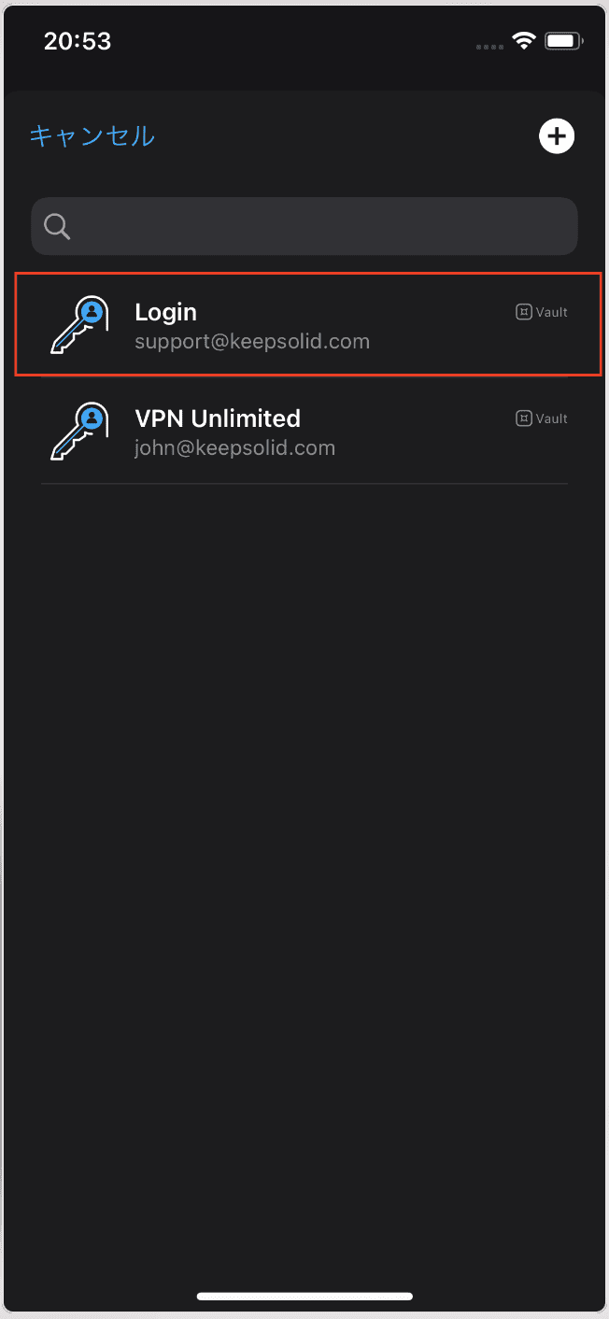Add a new item with plus icon
The height and width of the screenshot is (1319, 609).
[x=557, y=136]
